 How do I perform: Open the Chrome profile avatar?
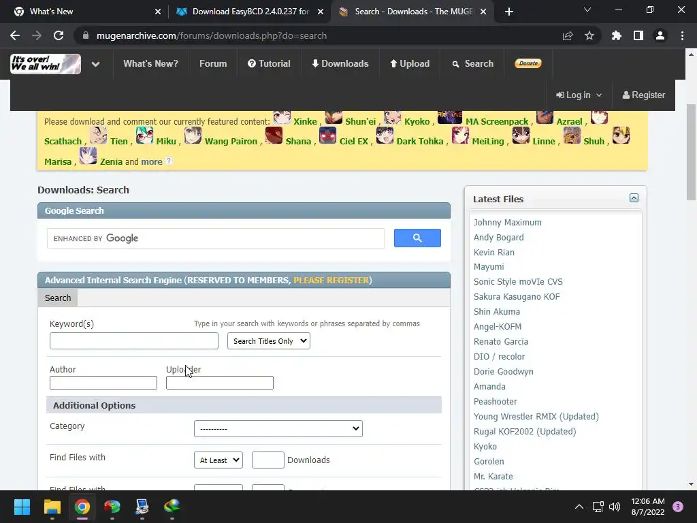[x=660, y=35]
